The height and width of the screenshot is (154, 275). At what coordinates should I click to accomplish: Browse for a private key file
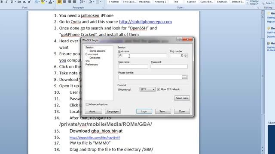(x=184, y=77)
